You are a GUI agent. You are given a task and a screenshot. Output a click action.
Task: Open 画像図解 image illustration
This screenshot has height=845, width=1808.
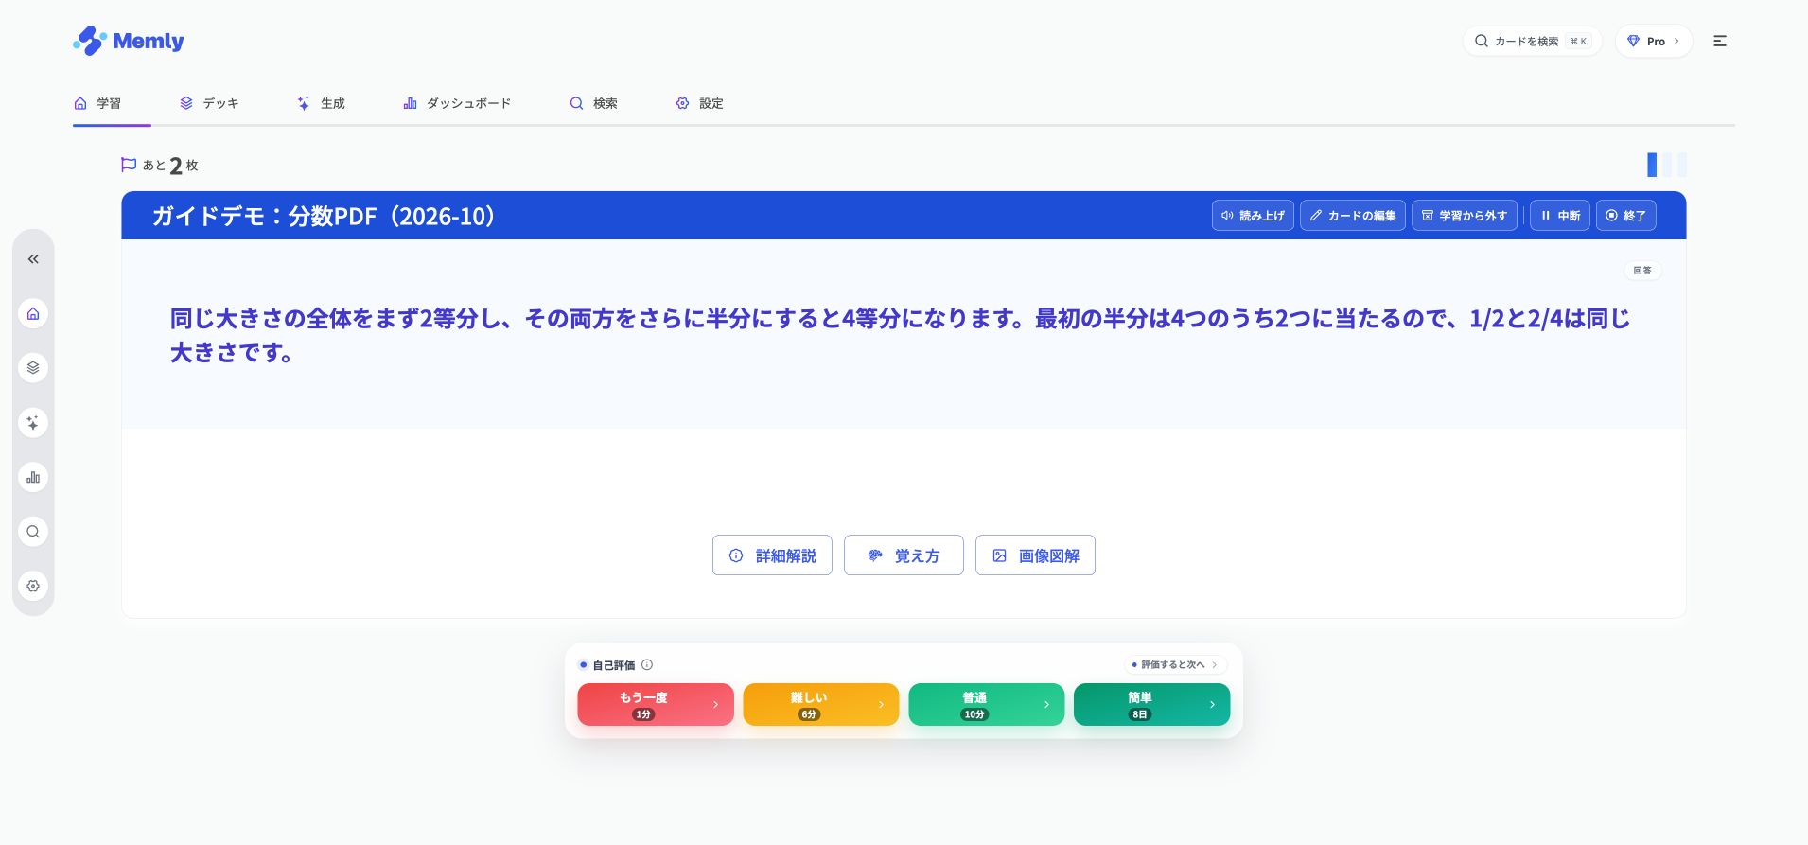click(x=1035, y=555)
